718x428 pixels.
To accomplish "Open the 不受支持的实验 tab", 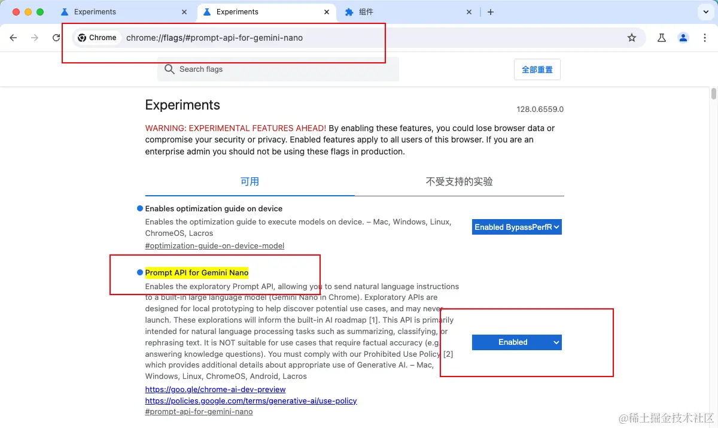I will 459,181.
